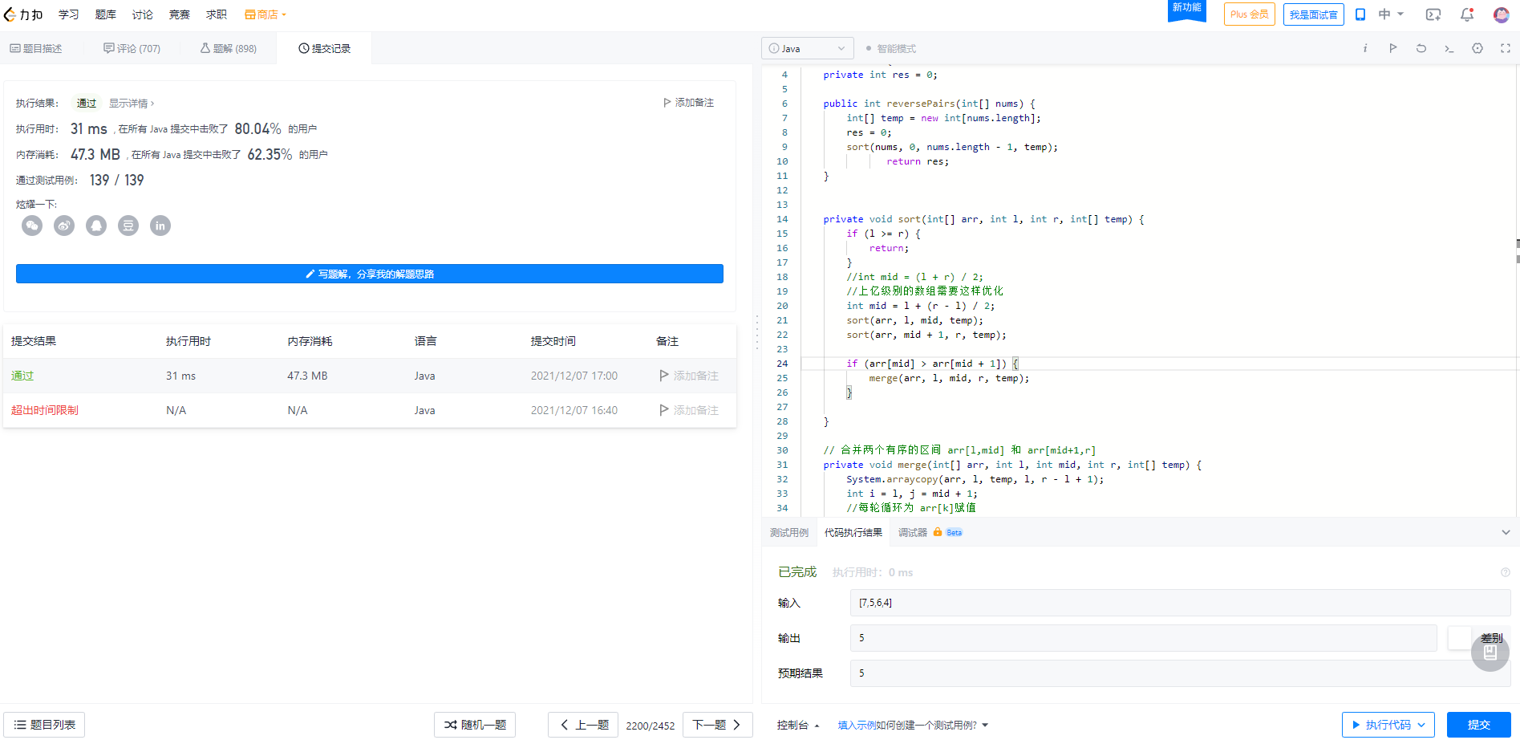
Task: Go to 上一题 previous problem
Action: [583, 725]
